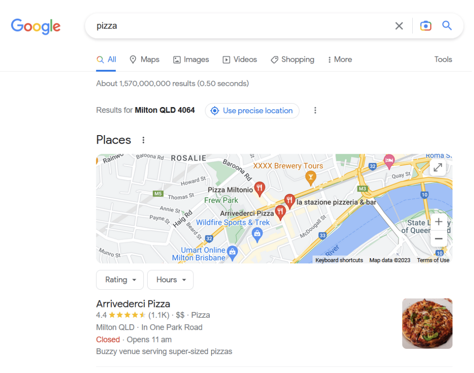Switch to the Images tab
Image resolution: width=474 pixels, height=373 pixels.
pos(191,60)
